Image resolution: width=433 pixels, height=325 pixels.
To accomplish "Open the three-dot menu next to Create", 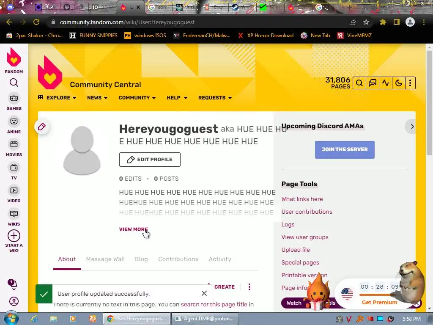I will click(249, 287).
